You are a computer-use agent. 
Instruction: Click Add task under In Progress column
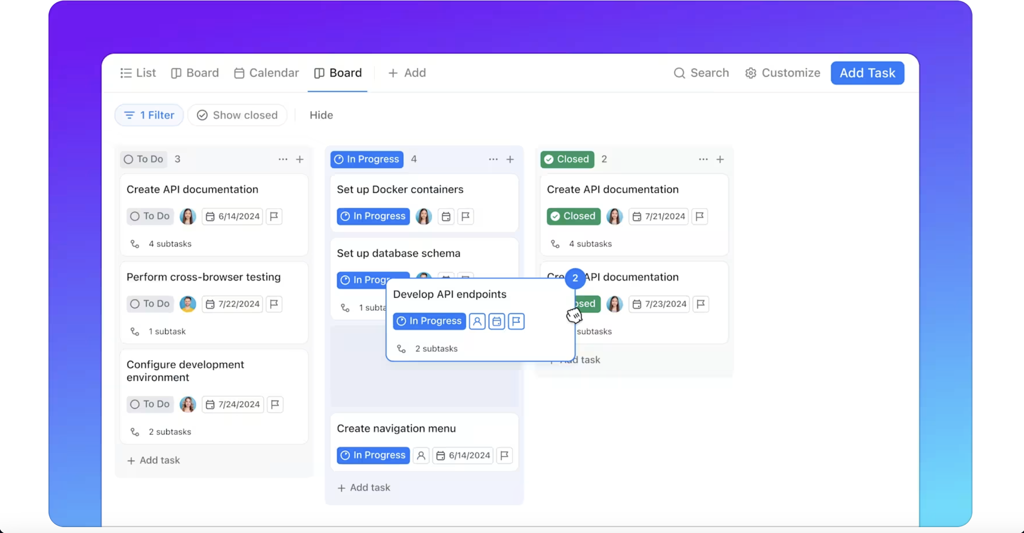point(364,488)
